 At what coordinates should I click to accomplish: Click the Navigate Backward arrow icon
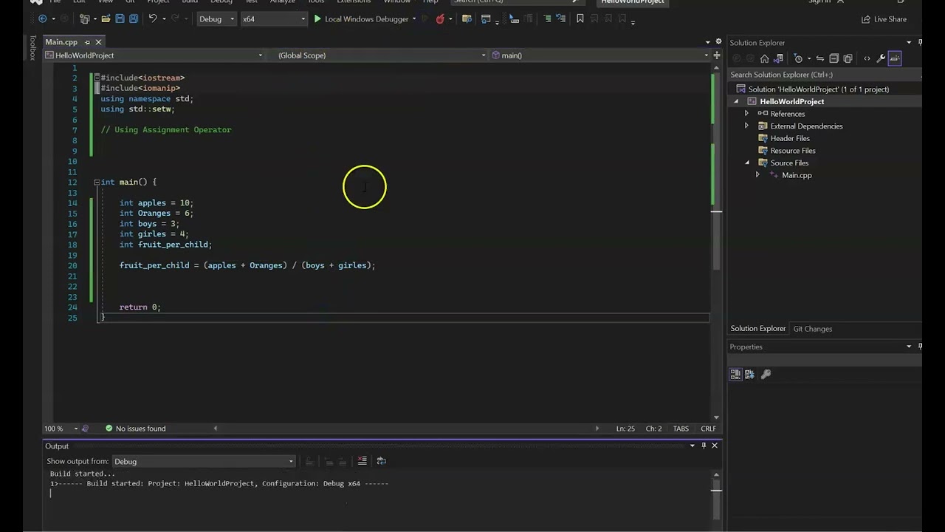42,19
